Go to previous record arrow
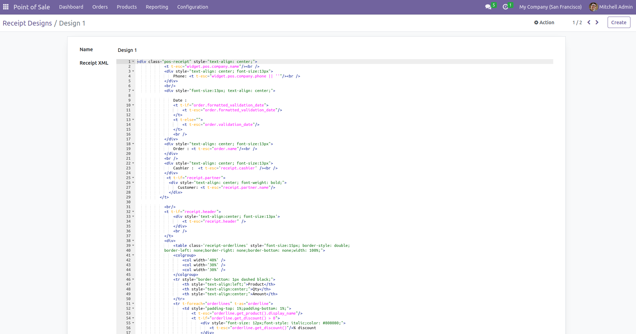Screen dimensions: 636x334 (x=589, y=22)
